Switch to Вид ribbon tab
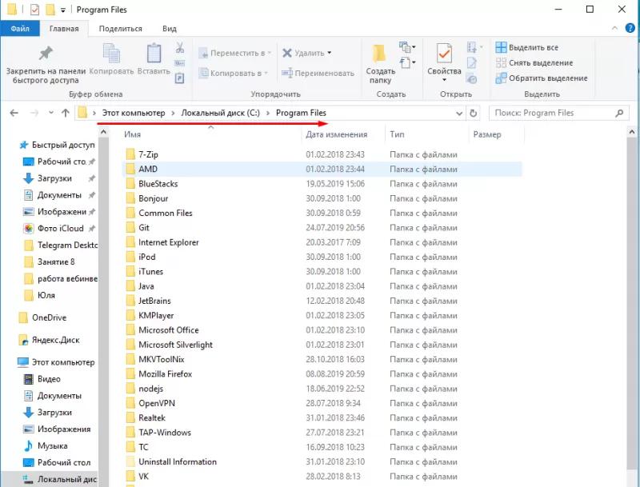The height and width of the screenshot is (487, 640). coord(170,29)
